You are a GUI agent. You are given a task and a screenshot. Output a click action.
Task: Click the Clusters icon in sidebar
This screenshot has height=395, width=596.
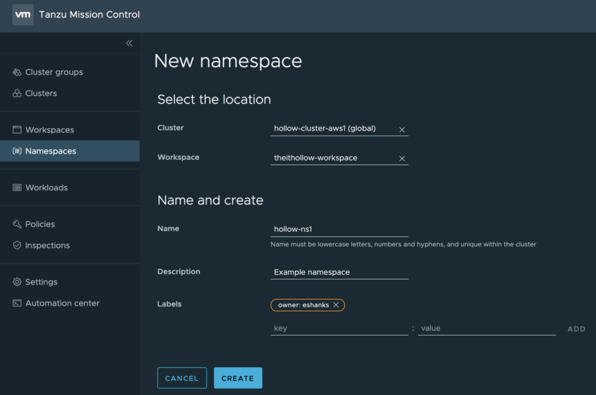pos(17,94)
